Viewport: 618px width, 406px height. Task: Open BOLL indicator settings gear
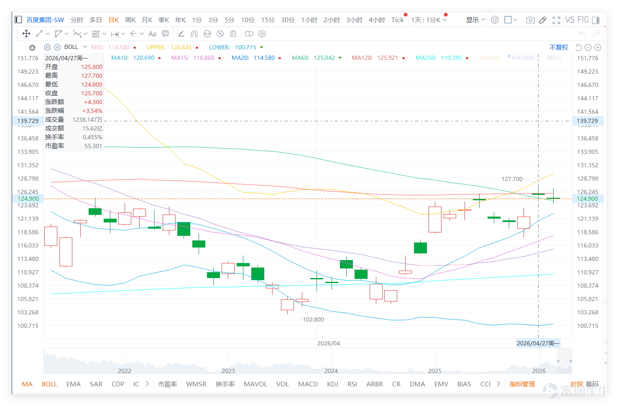coord(47,47)
